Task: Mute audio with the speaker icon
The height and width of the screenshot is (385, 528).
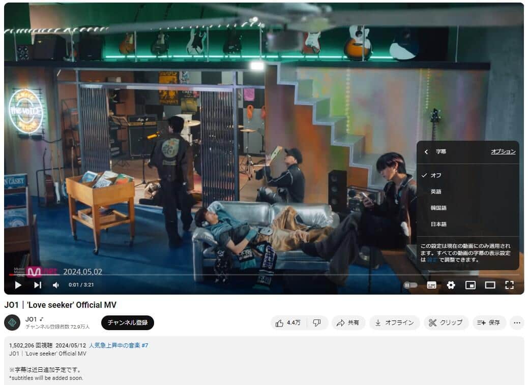Action: (x=56, y=285)
